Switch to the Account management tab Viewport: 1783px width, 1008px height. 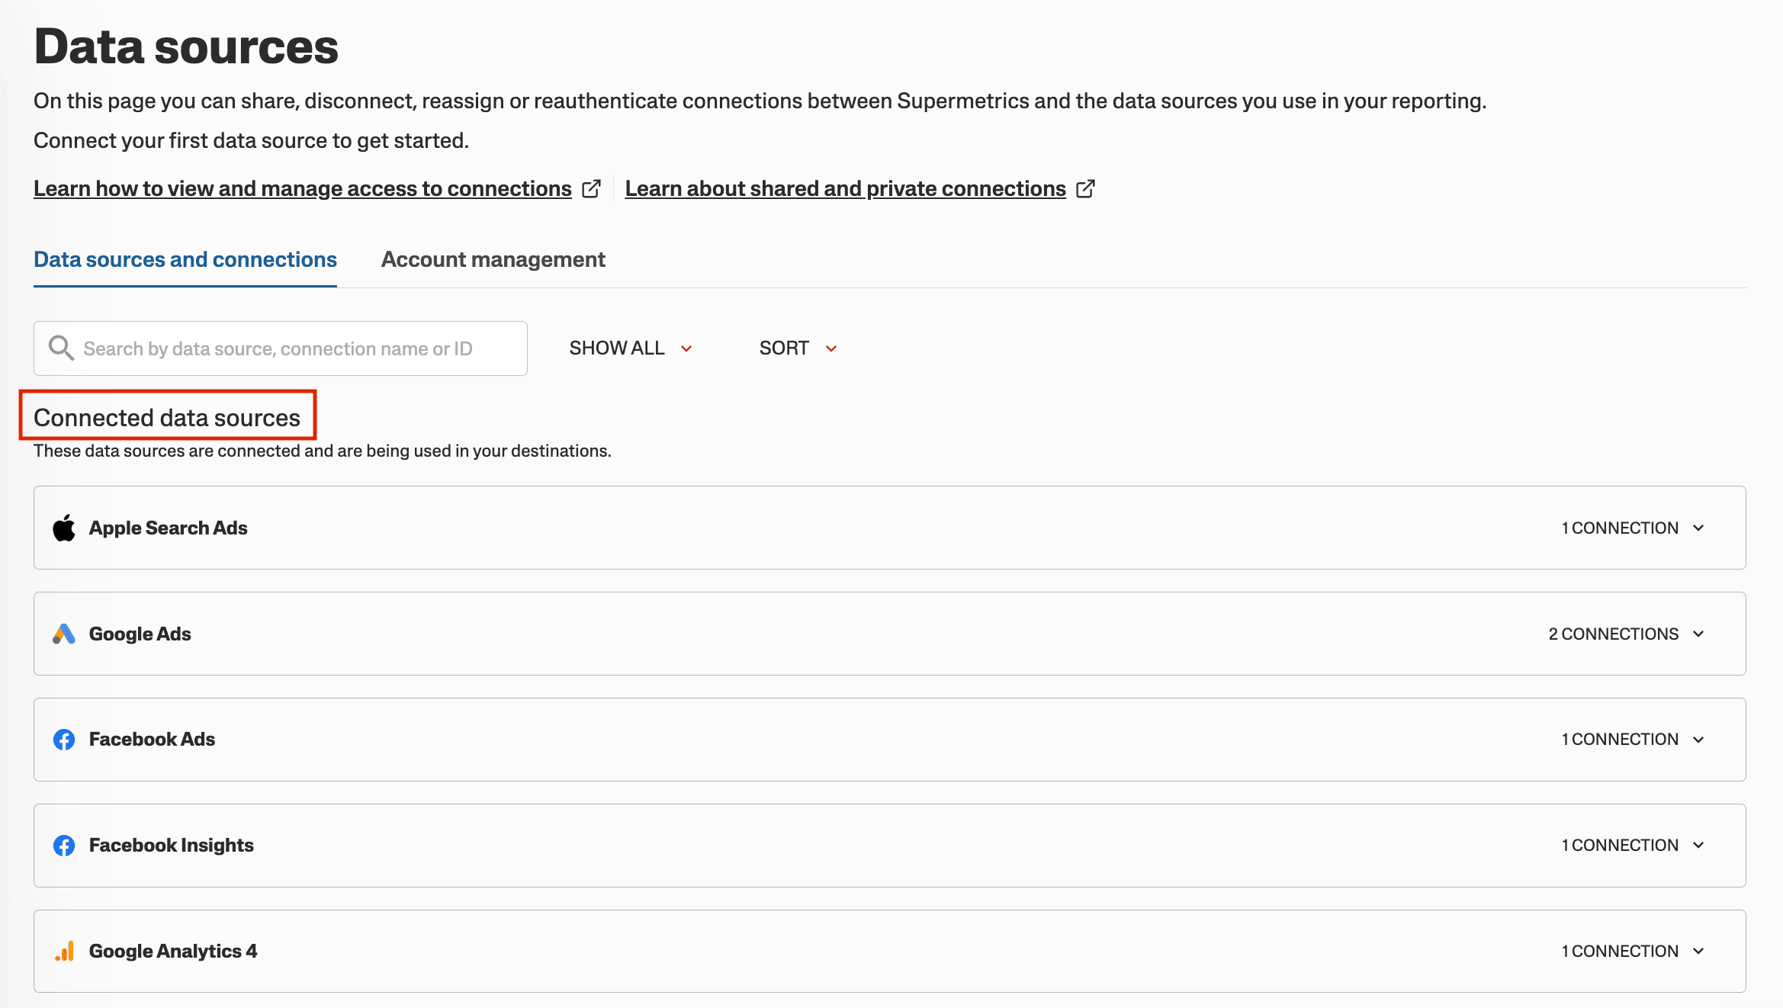tap(493, 259)
